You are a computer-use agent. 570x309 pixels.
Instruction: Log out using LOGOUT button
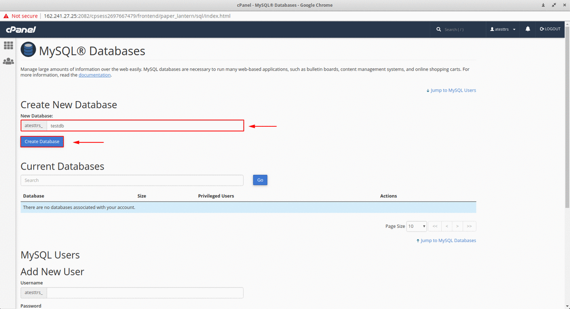click(550, 29)
